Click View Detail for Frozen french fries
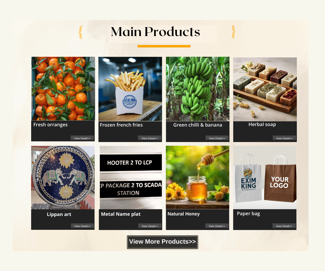Image resolution: width=325 pixels, height=271 pixels. pos(149,138)
